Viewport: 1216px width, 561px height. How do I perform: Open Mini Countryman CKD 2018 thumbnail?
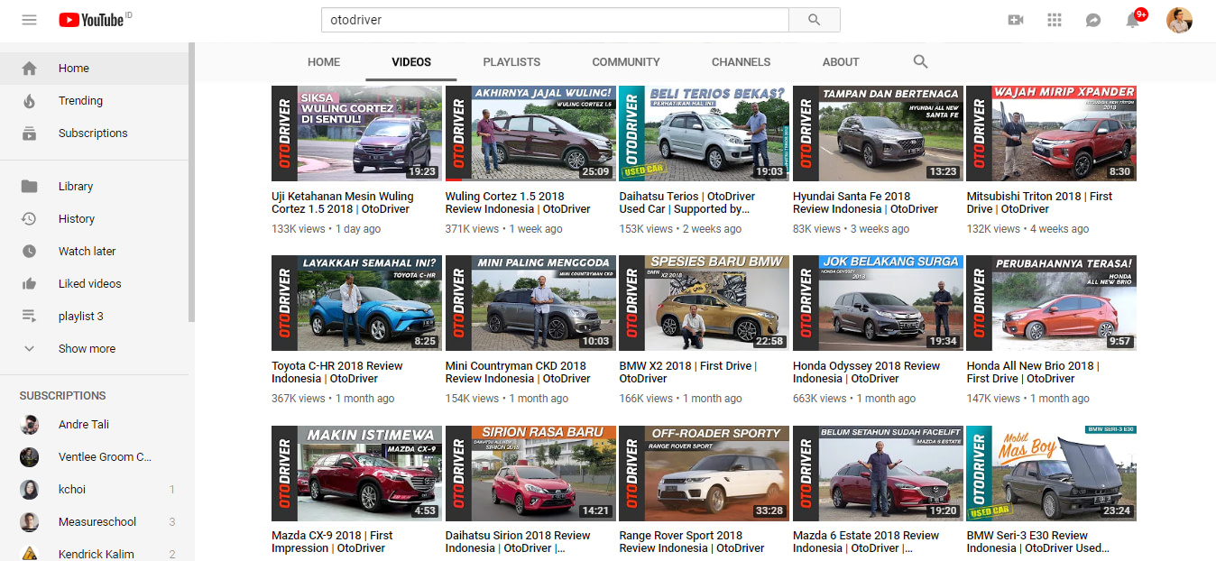pos(530,303)
